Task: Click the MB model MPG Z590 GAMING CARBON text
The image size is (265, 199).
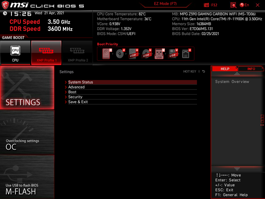Action: click(x=214, y=14)
